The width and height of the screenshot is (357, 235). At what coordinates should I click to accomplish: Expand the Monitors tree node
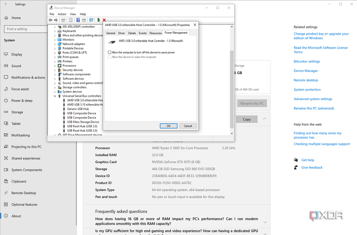[x=55, y=40]
